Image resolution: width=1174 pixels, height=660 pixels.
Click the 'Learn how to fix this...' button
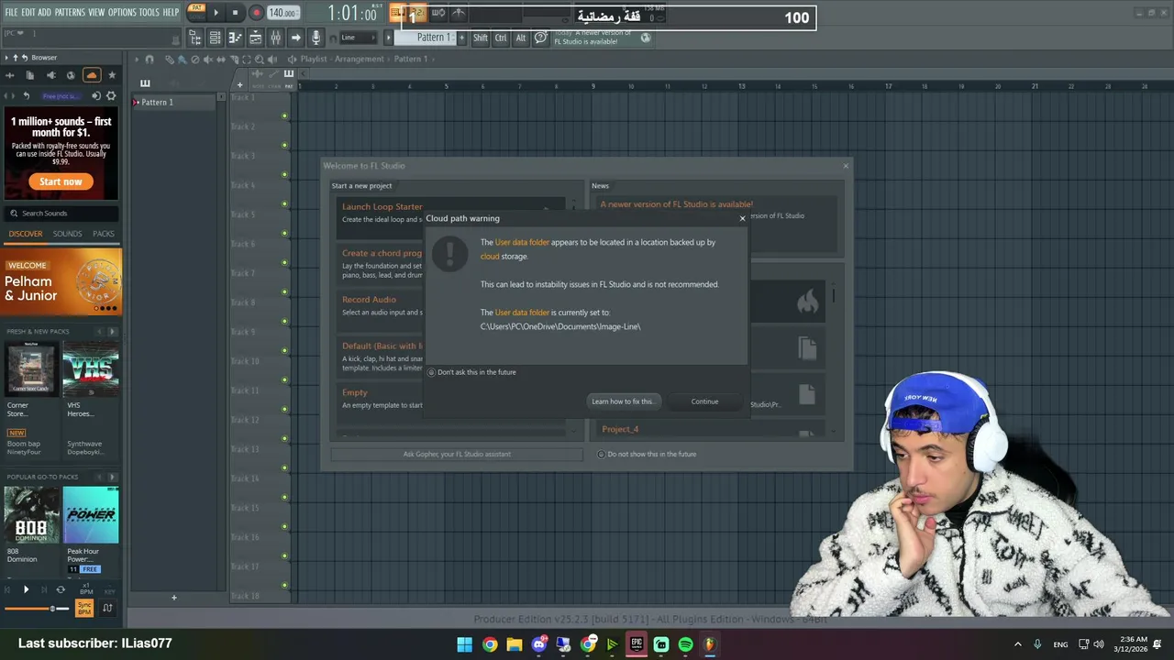(623, 401)
